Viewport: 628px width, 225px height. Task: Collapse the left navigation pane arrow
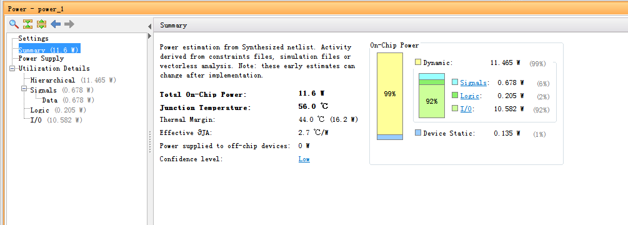[x=149, y=26]
